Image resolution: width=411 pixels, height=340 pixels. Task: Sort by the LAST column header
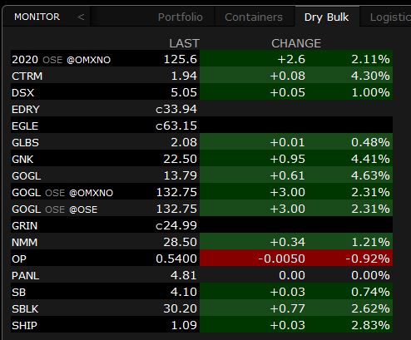[184, 43]
